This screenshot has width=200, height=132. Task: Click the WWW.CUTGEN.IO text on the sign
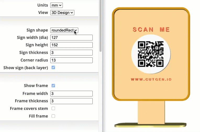[151, 79]
